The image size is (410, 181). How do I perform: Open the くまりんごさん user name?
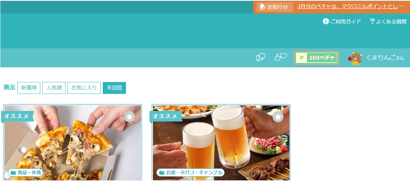385,58
